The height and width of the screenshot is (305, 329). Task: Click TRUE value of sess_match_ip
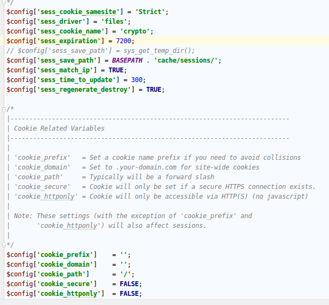[x=116, y=70]
